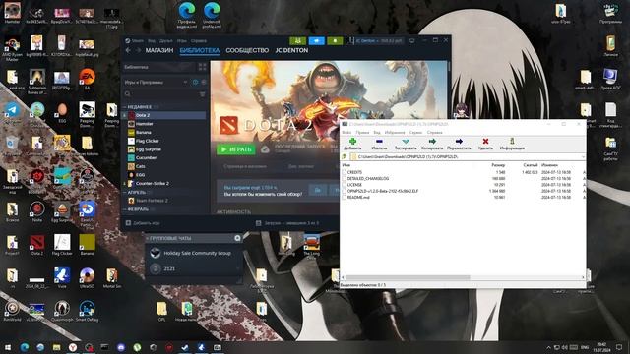Open the 7-Zip address path dropdown arrow
The width and height of the screenshot is (630, 354).
(583, 157)
